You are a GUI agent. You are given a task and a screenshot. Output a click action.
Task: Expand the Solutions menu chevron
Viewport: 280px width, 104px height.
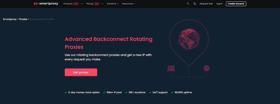[118, 4]
